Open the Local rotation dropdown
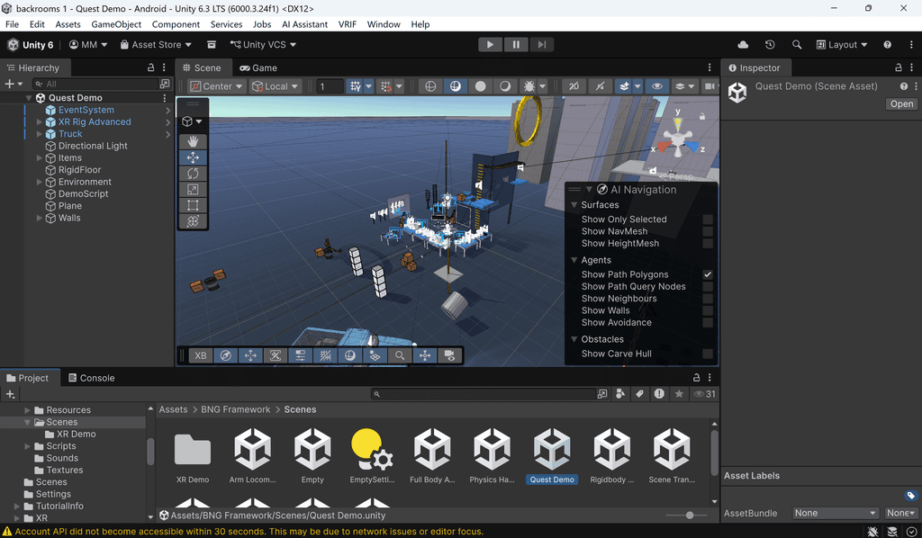 tap(276, 86)
